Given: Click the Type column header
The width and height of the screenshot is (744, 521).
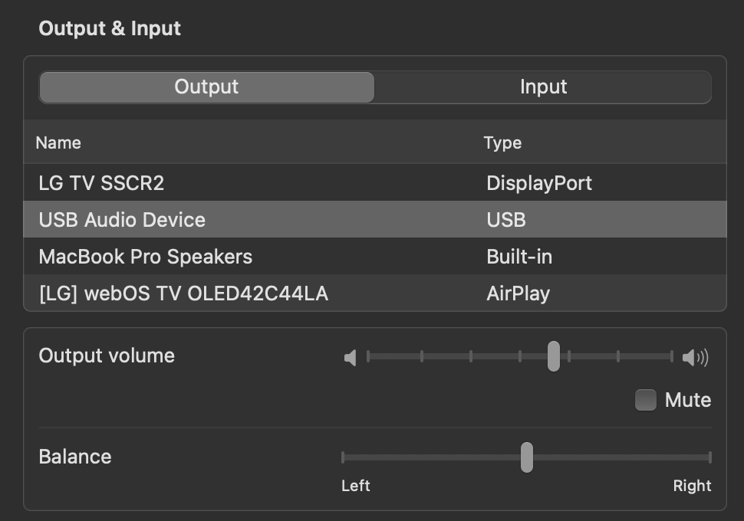Looking at the screenshot, I should (x=502, y=143).
